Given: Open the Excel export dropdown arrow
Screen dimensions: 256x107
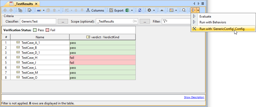Looking at the screenshot, I should coord(132,10).
